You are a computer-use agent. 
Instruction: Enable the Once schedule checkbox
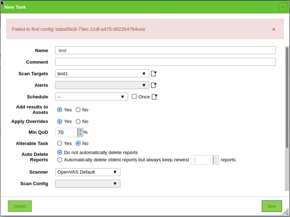click(134, 97)
